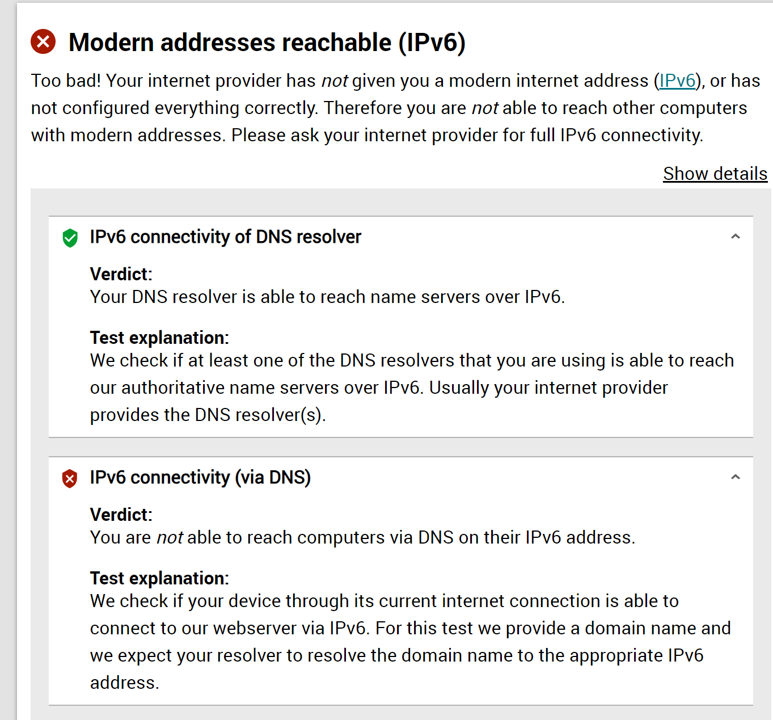Click the "IPv6 connectivity (via DNS)" title

click(x=200, y=477)
